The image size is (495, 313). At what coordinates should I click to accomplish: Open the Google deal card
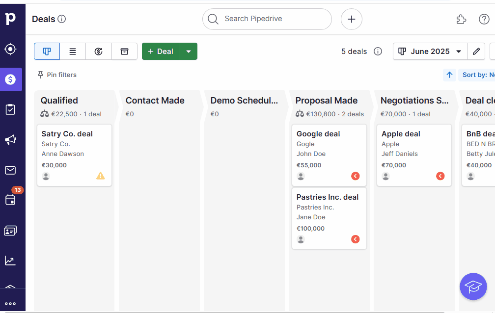point(329,155)
